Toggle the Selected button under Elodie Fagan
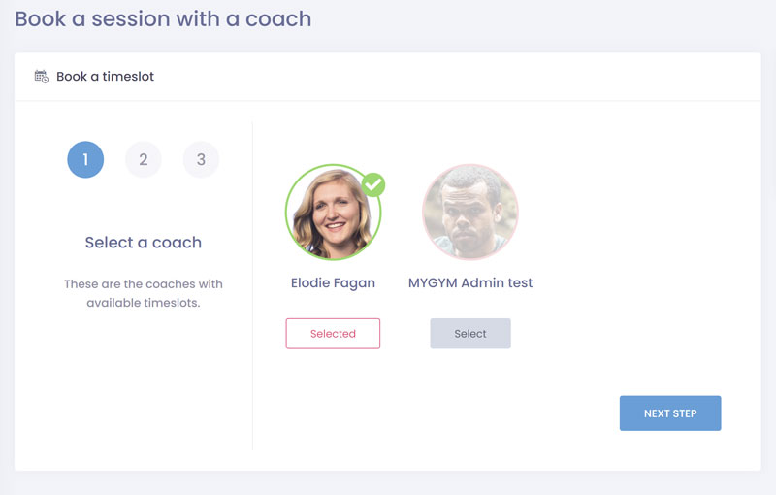 333,334
